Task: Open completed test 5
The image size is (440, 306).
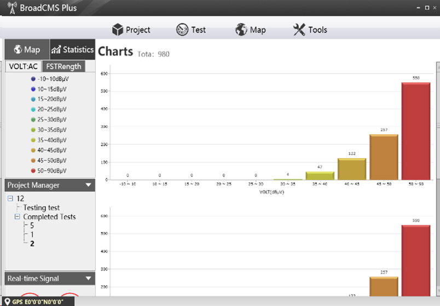Action: point(32,226)
